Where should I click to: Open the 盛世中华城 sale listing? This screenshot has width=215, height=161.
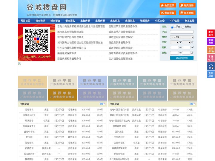coord(29,131)
